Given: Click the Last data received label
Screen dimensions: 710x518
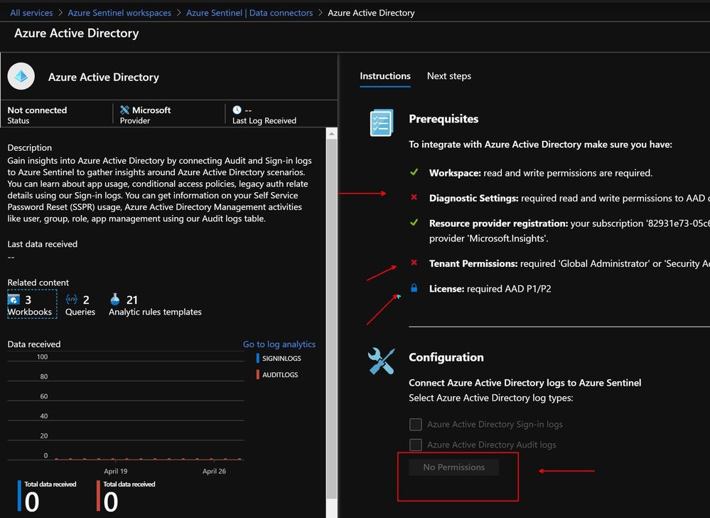Looking at the screenshot, I should click(x=42, y=244).
